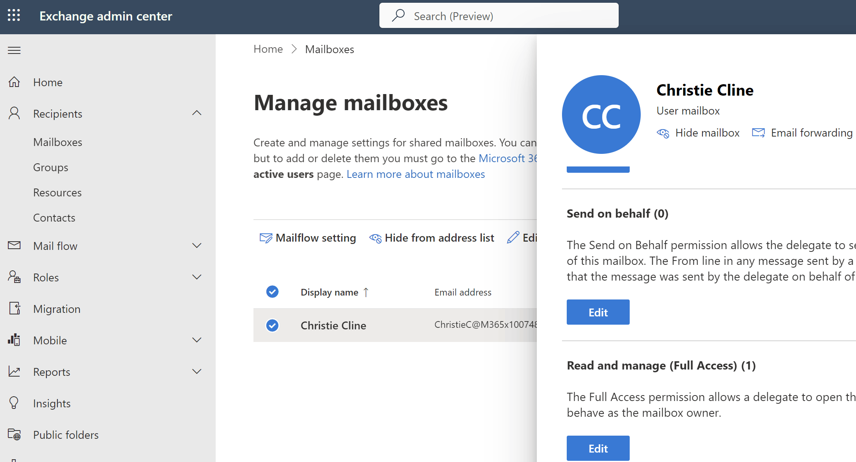Viewport: 856px width, 462px height.
Task: Click the Home breadcrumb link
Action: 268,49
